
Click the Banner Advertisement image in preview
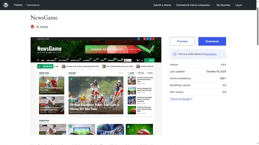(120, 49)
